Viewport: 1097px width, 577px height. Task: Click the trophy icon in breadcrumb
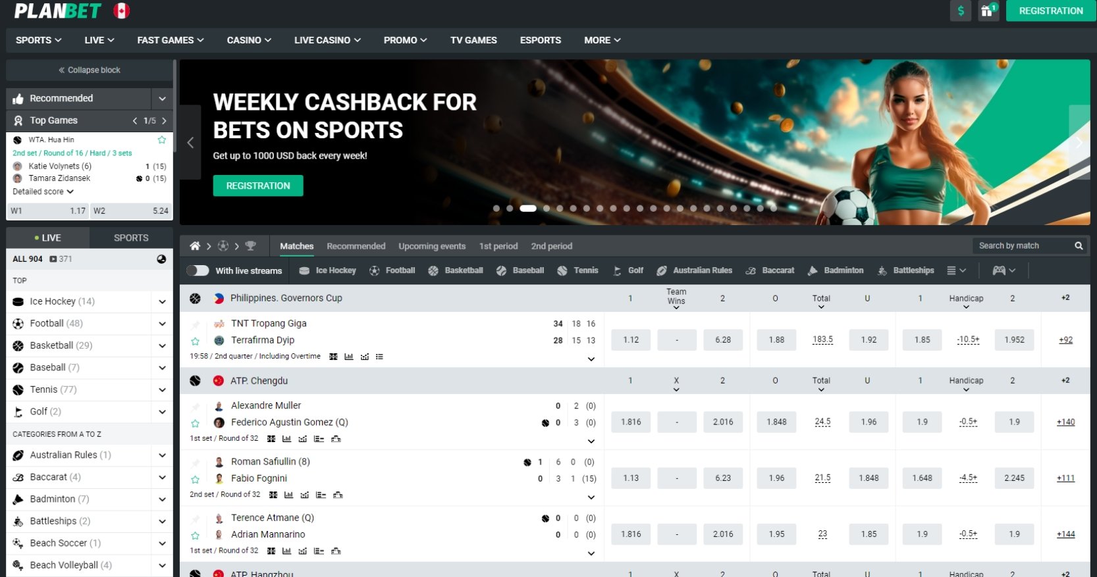pyautogui.click(x=250, y=246)
